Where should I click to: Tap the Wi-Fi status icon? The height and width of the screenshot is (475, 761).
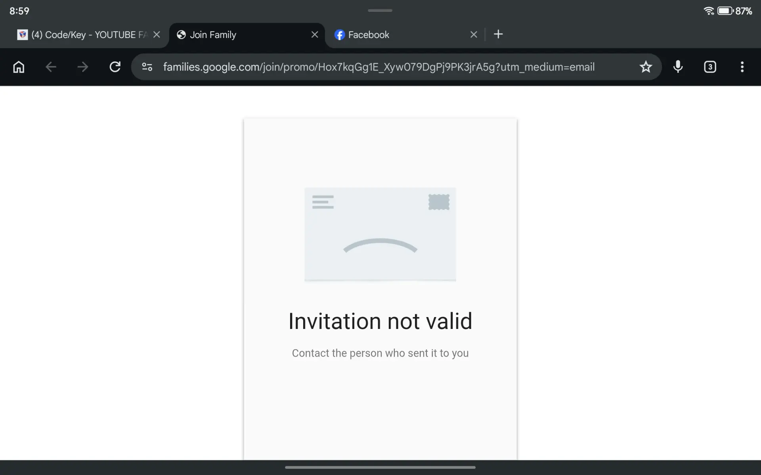coord(709,11)
